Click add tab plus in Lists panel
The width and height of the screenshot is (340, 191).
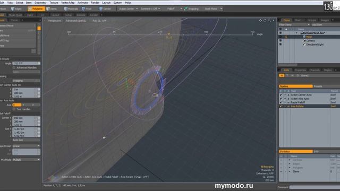335,70
